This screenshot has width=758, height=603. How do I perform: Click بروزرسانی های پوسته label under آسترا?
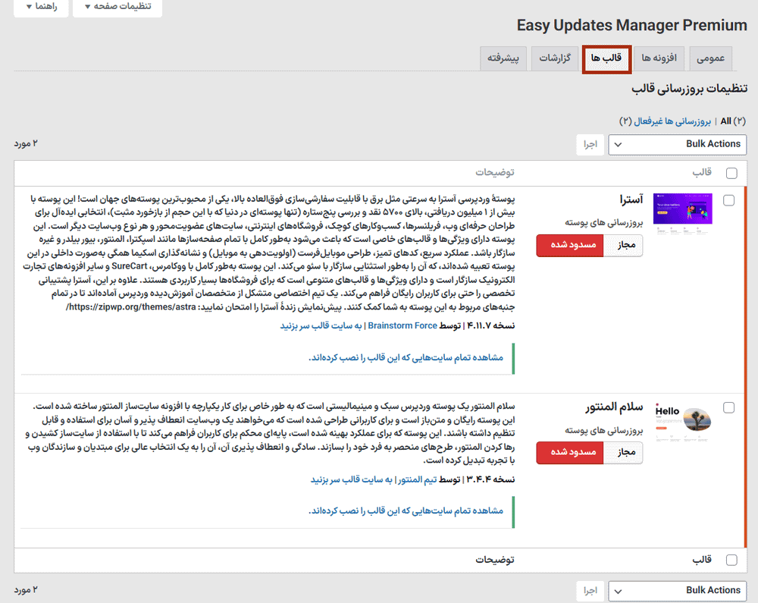[604, 223]
